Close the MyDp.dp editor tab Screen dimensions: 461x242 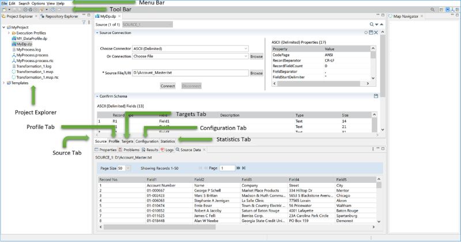pos(119,16)
